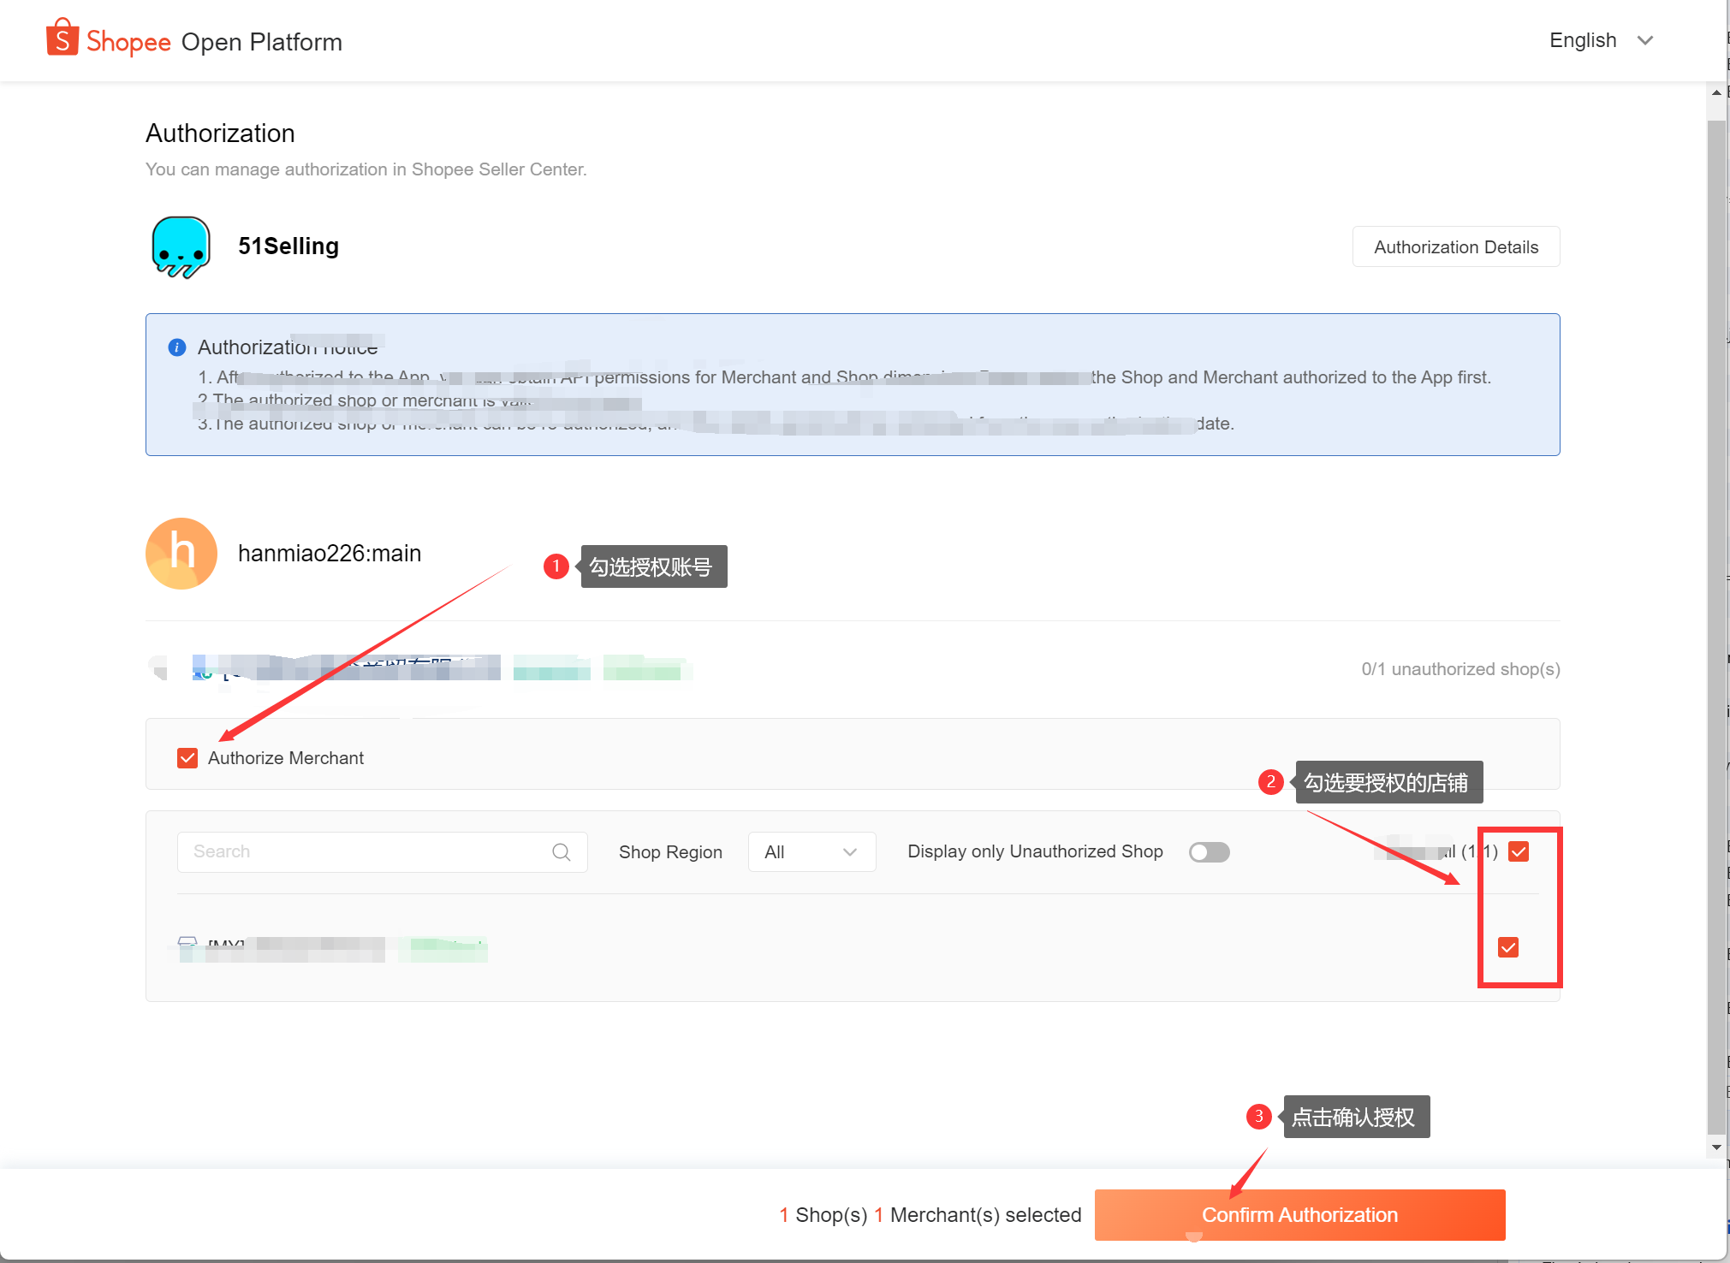The image size is (1730, 1263).
Task: Toggle the Authorize Merchant checkbox
Action: [x=187, y=758]
